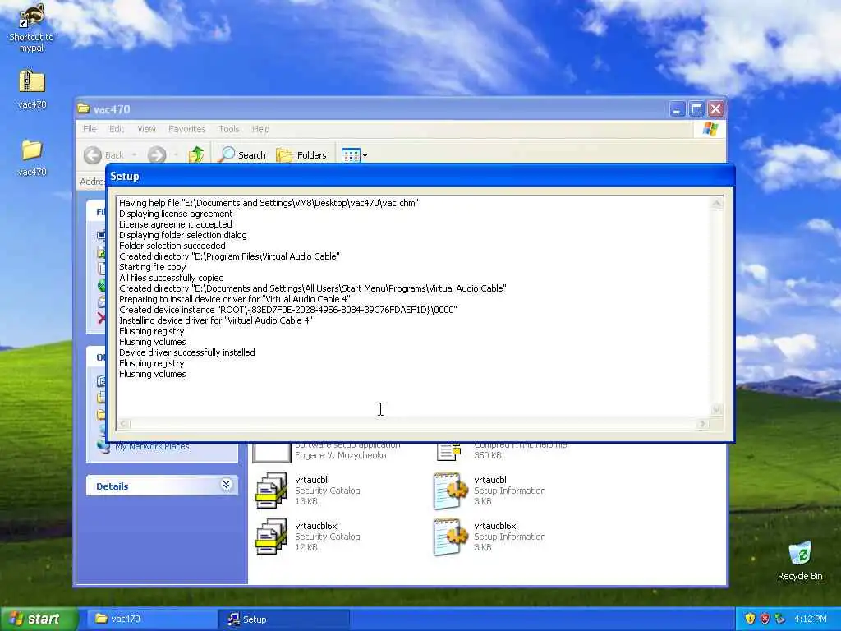Click log line "Starting file copy"

coord(152,267)
